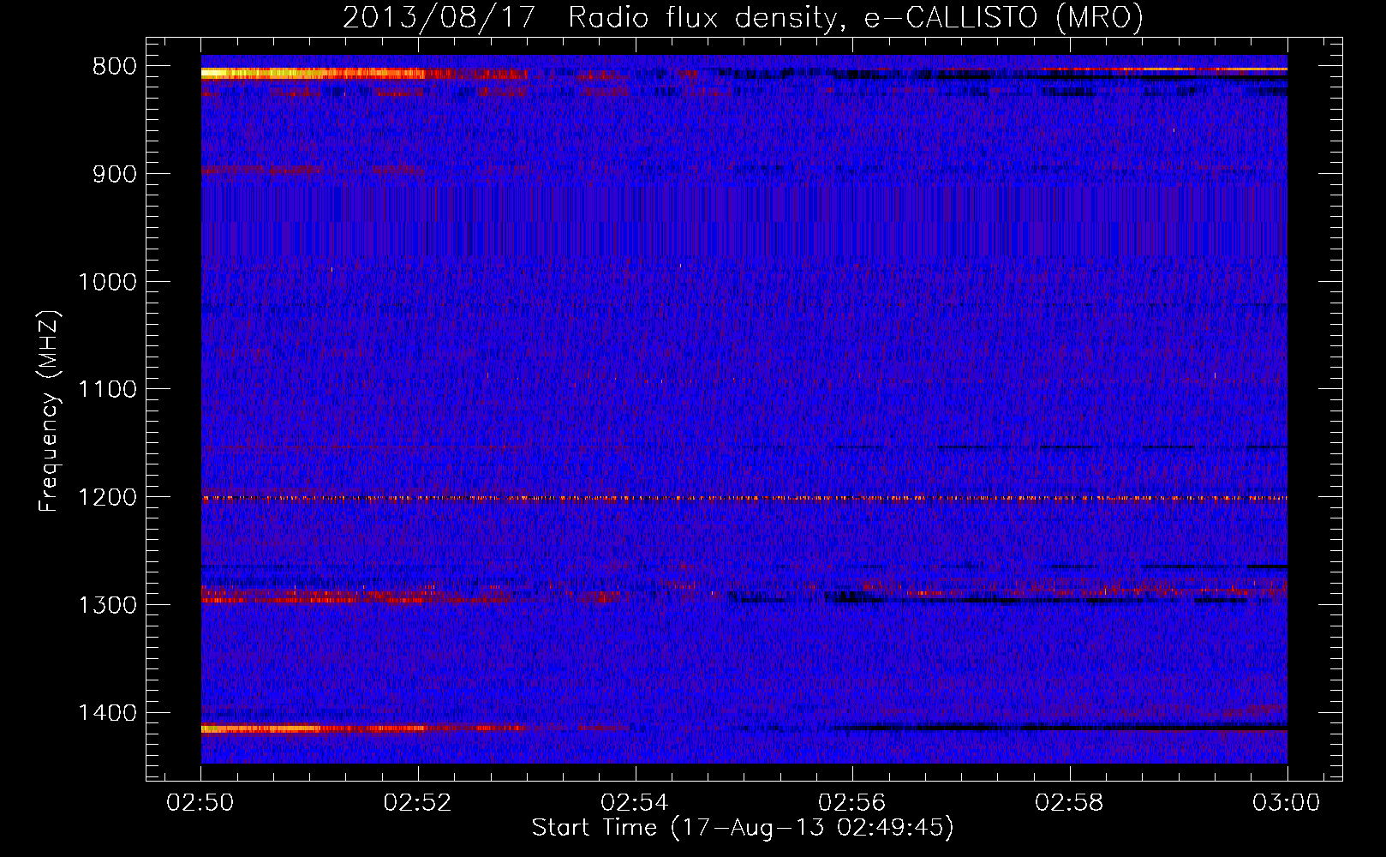Select the "Frequency (MHZ)" axis label
The height and width of the screenshot is (857, 1386).
click(49, 411)
